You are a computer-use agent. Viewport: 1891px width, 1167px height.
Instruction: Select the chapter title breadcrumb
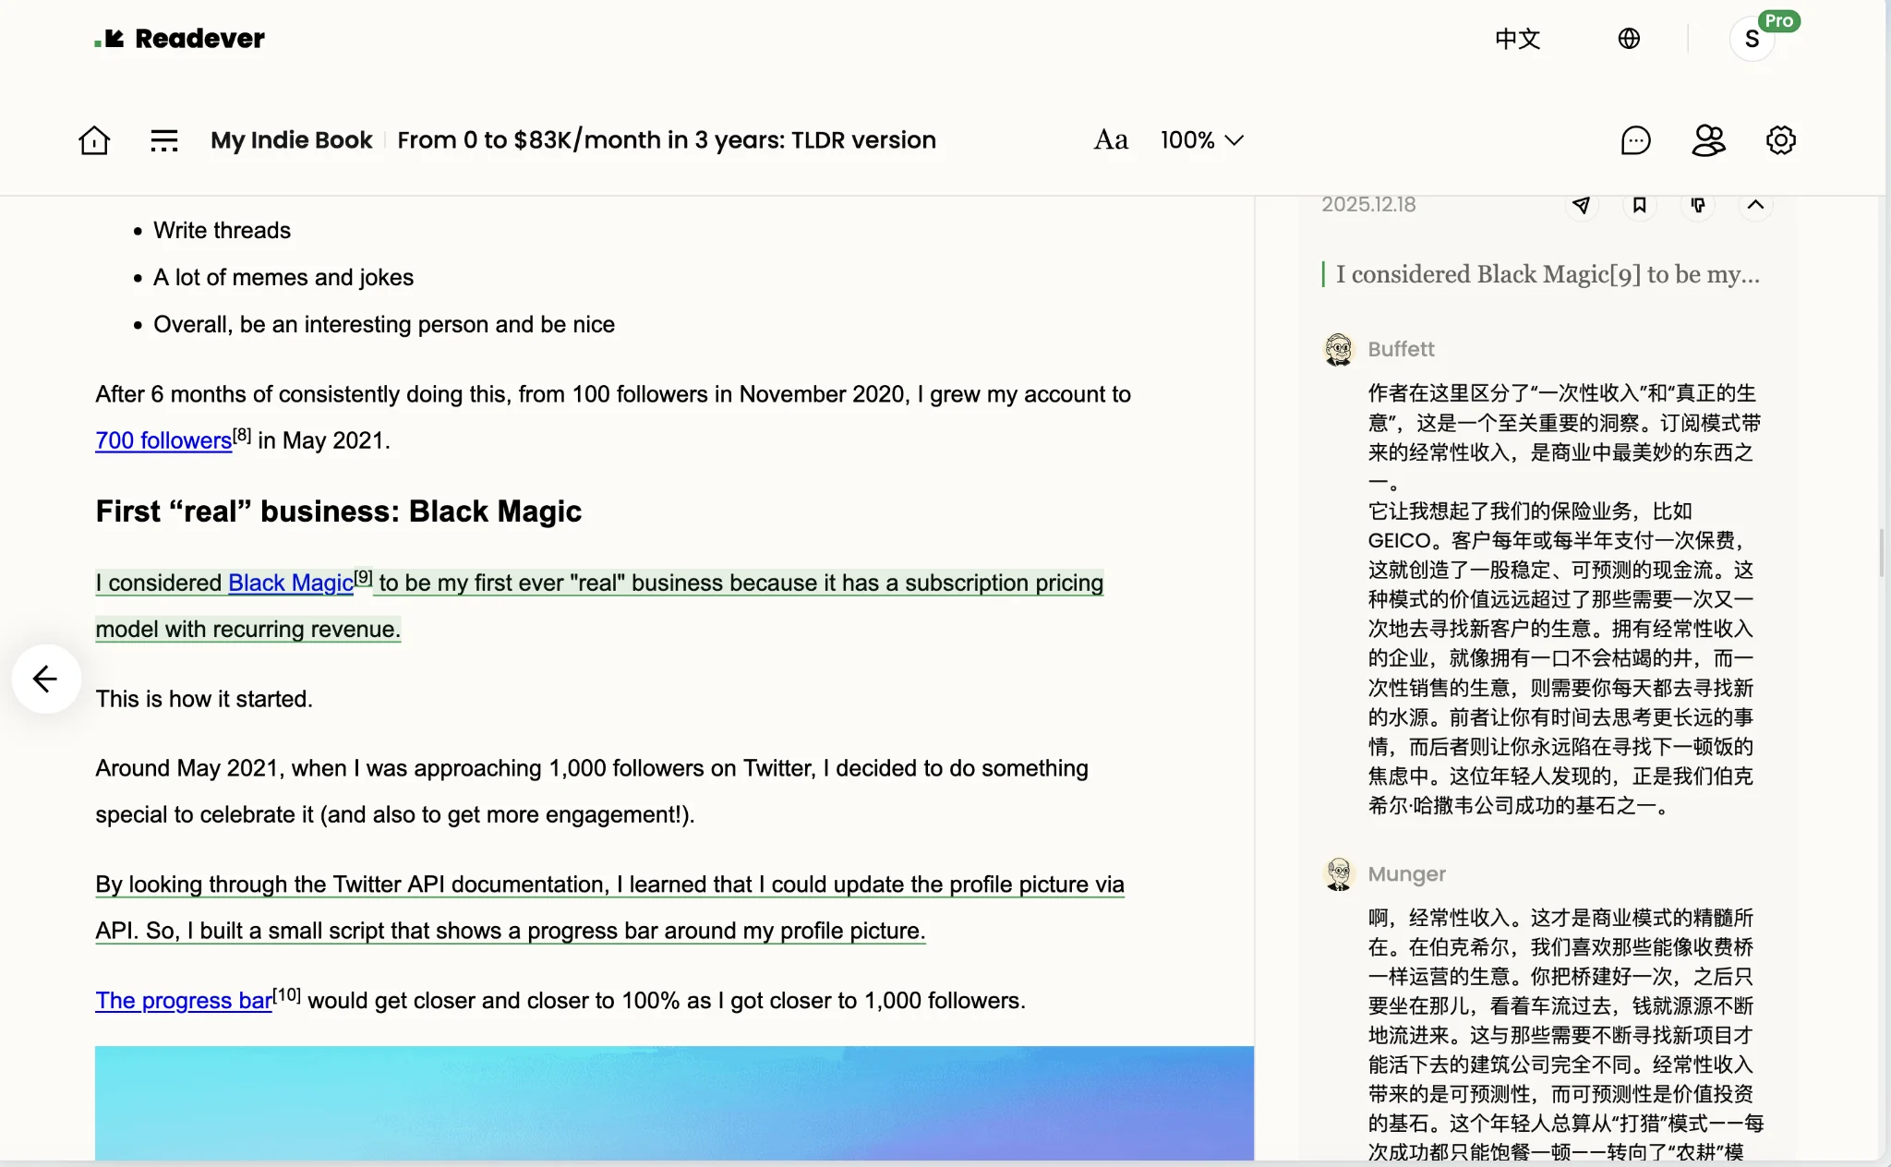pos(666,140)
